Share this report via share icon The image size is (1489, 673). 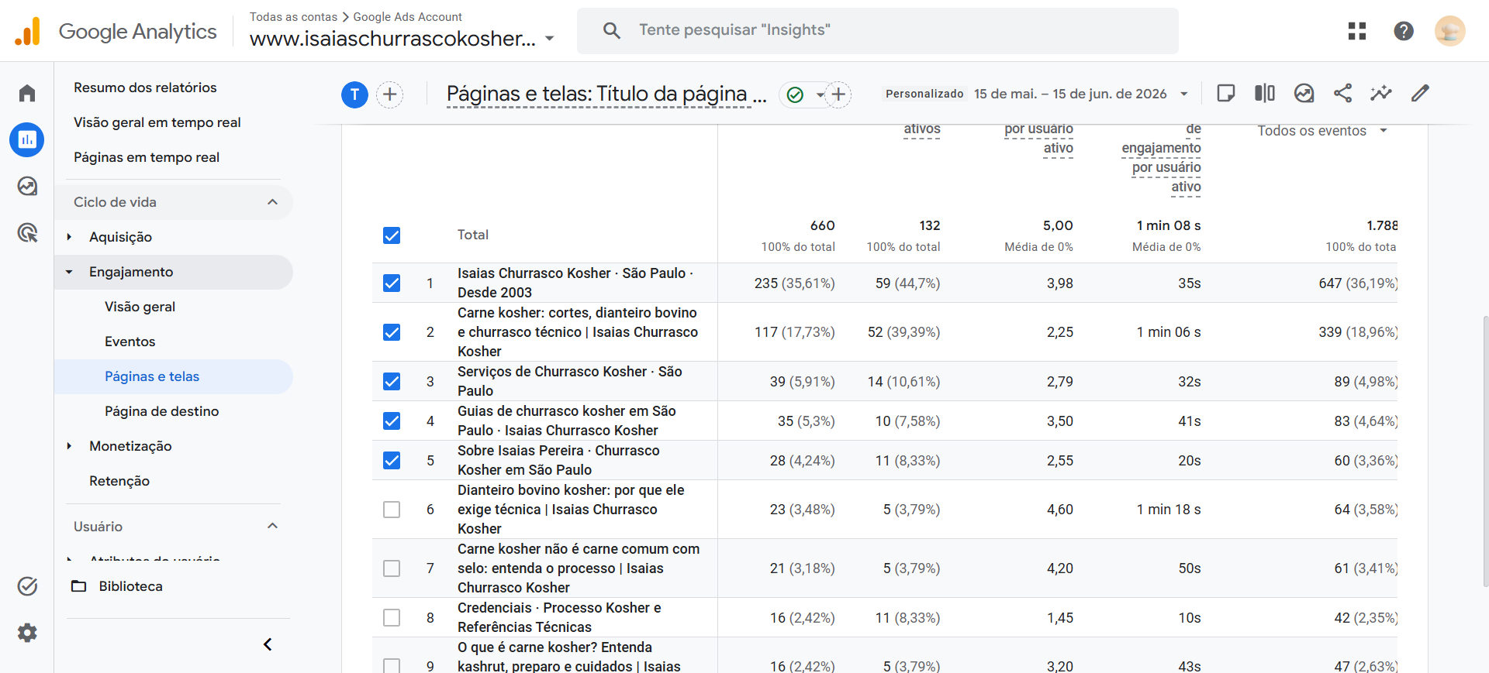(1343, 94)
